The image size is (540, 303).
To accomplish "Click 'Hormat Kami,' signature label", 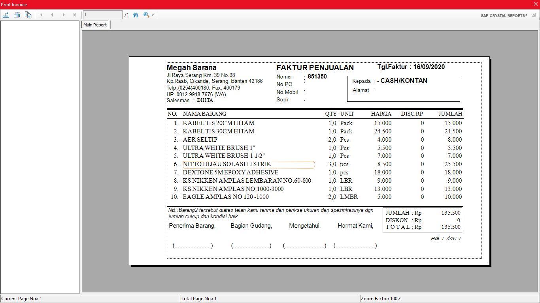I will [355, 226].
